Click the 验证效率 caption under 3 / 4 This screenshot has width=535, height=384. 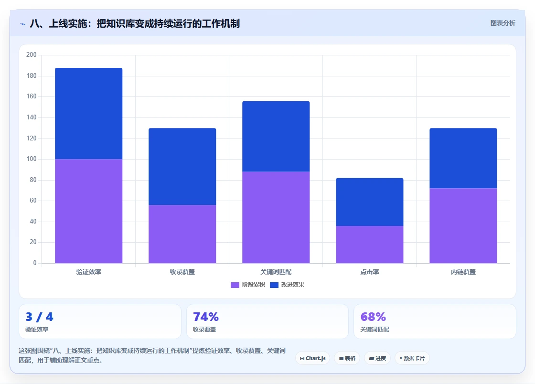(37, 330)
